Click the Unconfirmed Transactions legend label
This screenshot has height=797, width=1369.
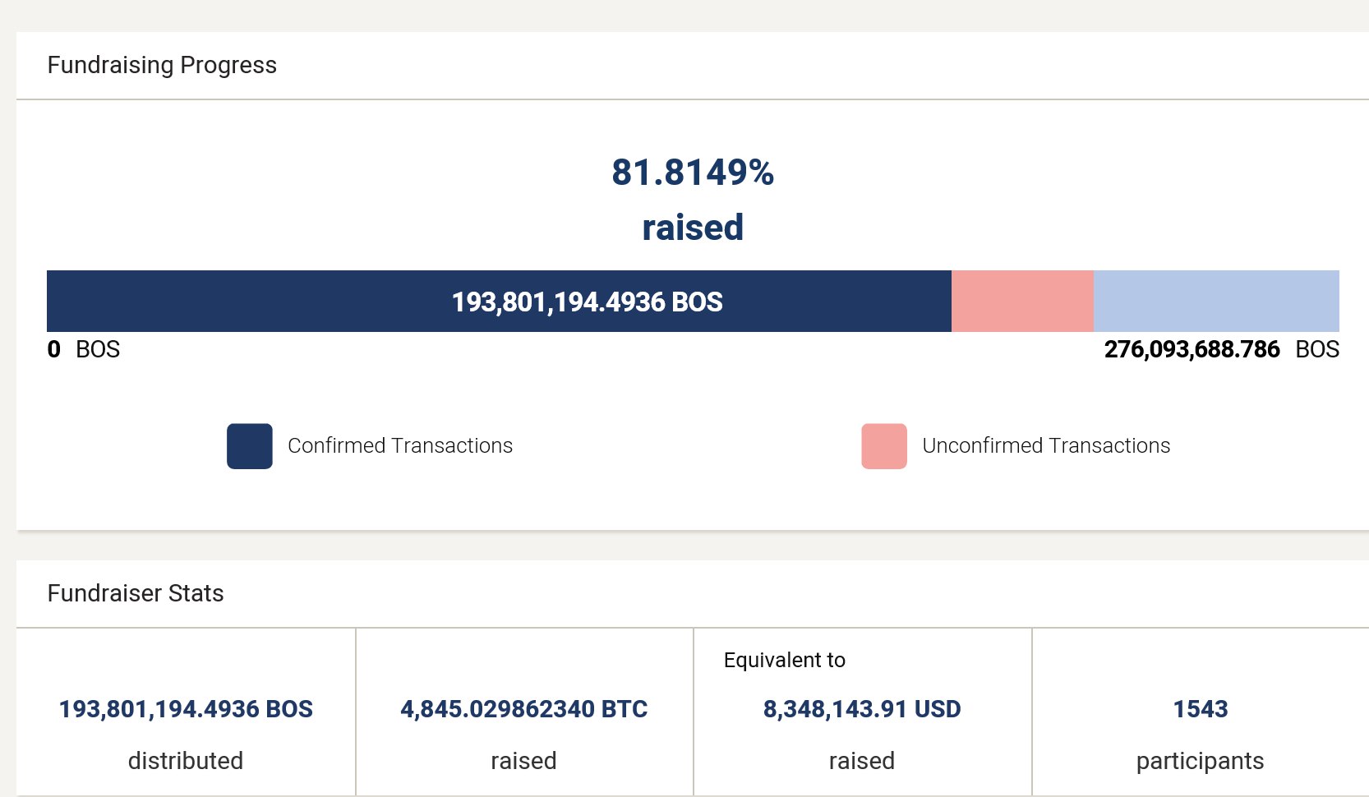pos(1046,445)
